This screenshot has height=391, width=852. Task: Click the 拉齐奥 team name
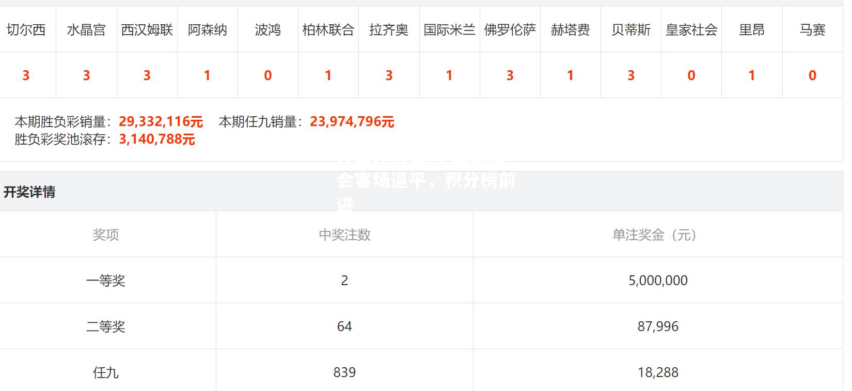389,30
